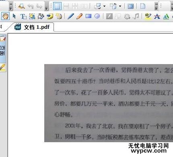This screenshot has height=157, width=173.
Task: Open dropdown arrow right of facing layout group
Action: 104,6
